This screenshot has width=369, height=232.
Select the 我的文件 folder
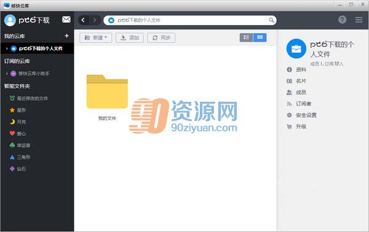pos(107,97)
